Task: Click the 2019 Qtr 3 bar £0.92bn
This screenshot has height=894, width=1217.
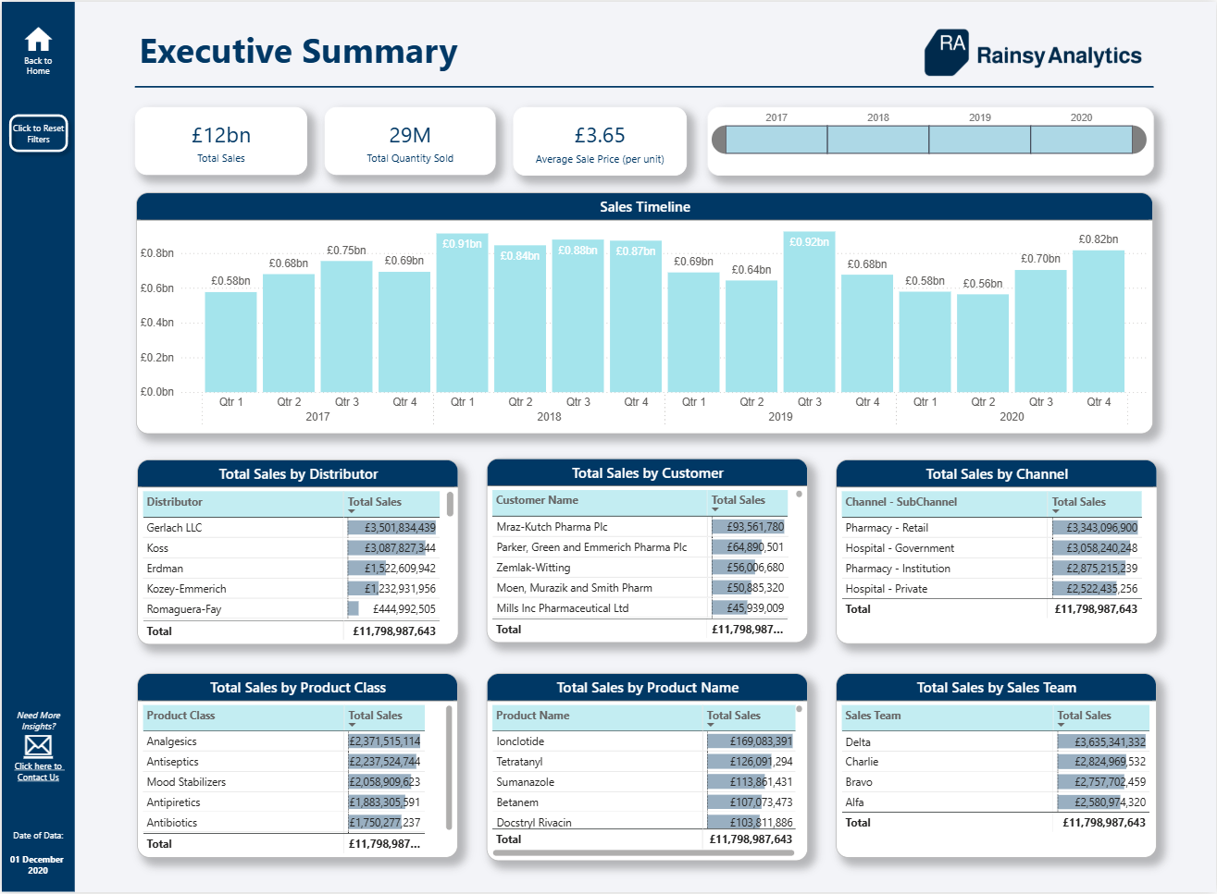Action: click(809, 312)
